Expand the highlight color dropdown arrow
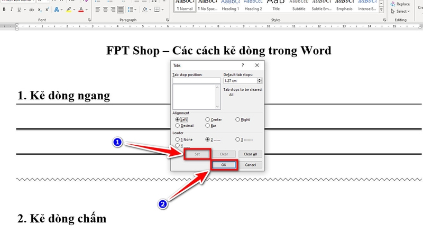Image resolution: width=423 pixels, height=243 pixels. (74, 10)
